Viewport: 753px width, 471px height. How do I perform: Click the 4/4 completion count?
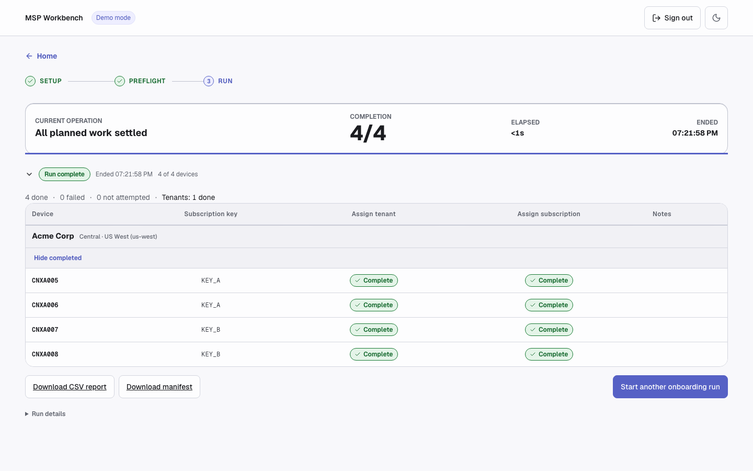368,133
